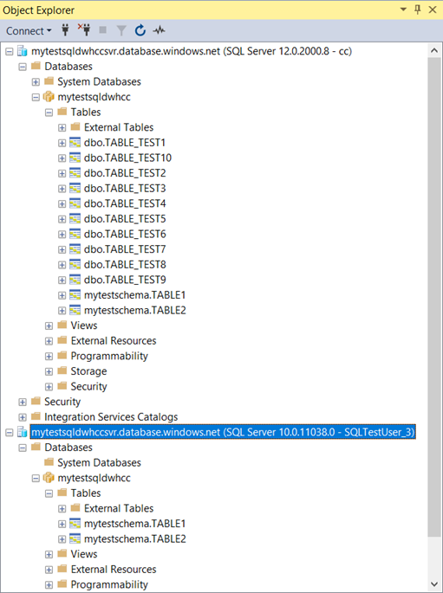
Task: Click the table icon for dbo.TABLE_TEST10
Action: tap(75, 158)
